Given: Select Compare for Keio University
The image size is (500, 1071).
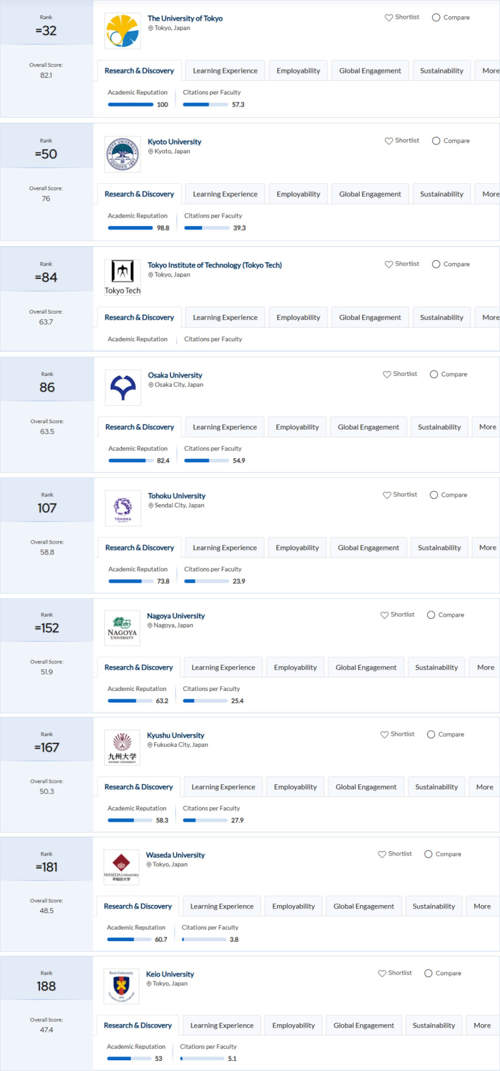Looking at the screenshot, I should 428,974.
